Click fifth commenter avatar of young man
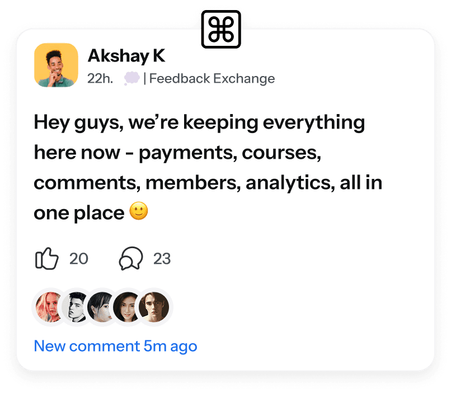This screenshot has height=393, width=451. click(154, 307)
